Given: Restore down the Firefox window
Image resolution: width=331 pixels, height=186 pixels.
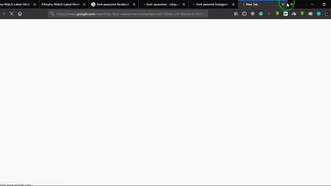Looking at the screenshot, I should pos(324,4).
